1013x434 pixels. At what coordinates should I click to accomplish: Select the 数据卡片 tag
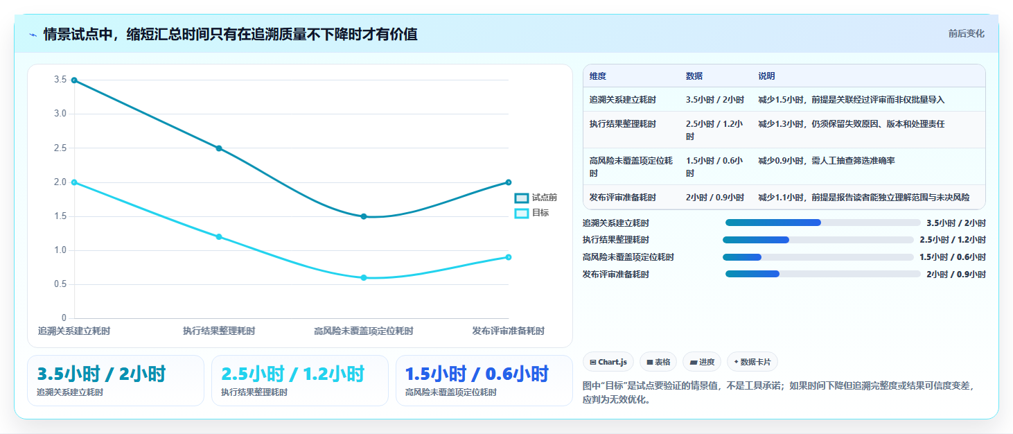coord(752,362)
